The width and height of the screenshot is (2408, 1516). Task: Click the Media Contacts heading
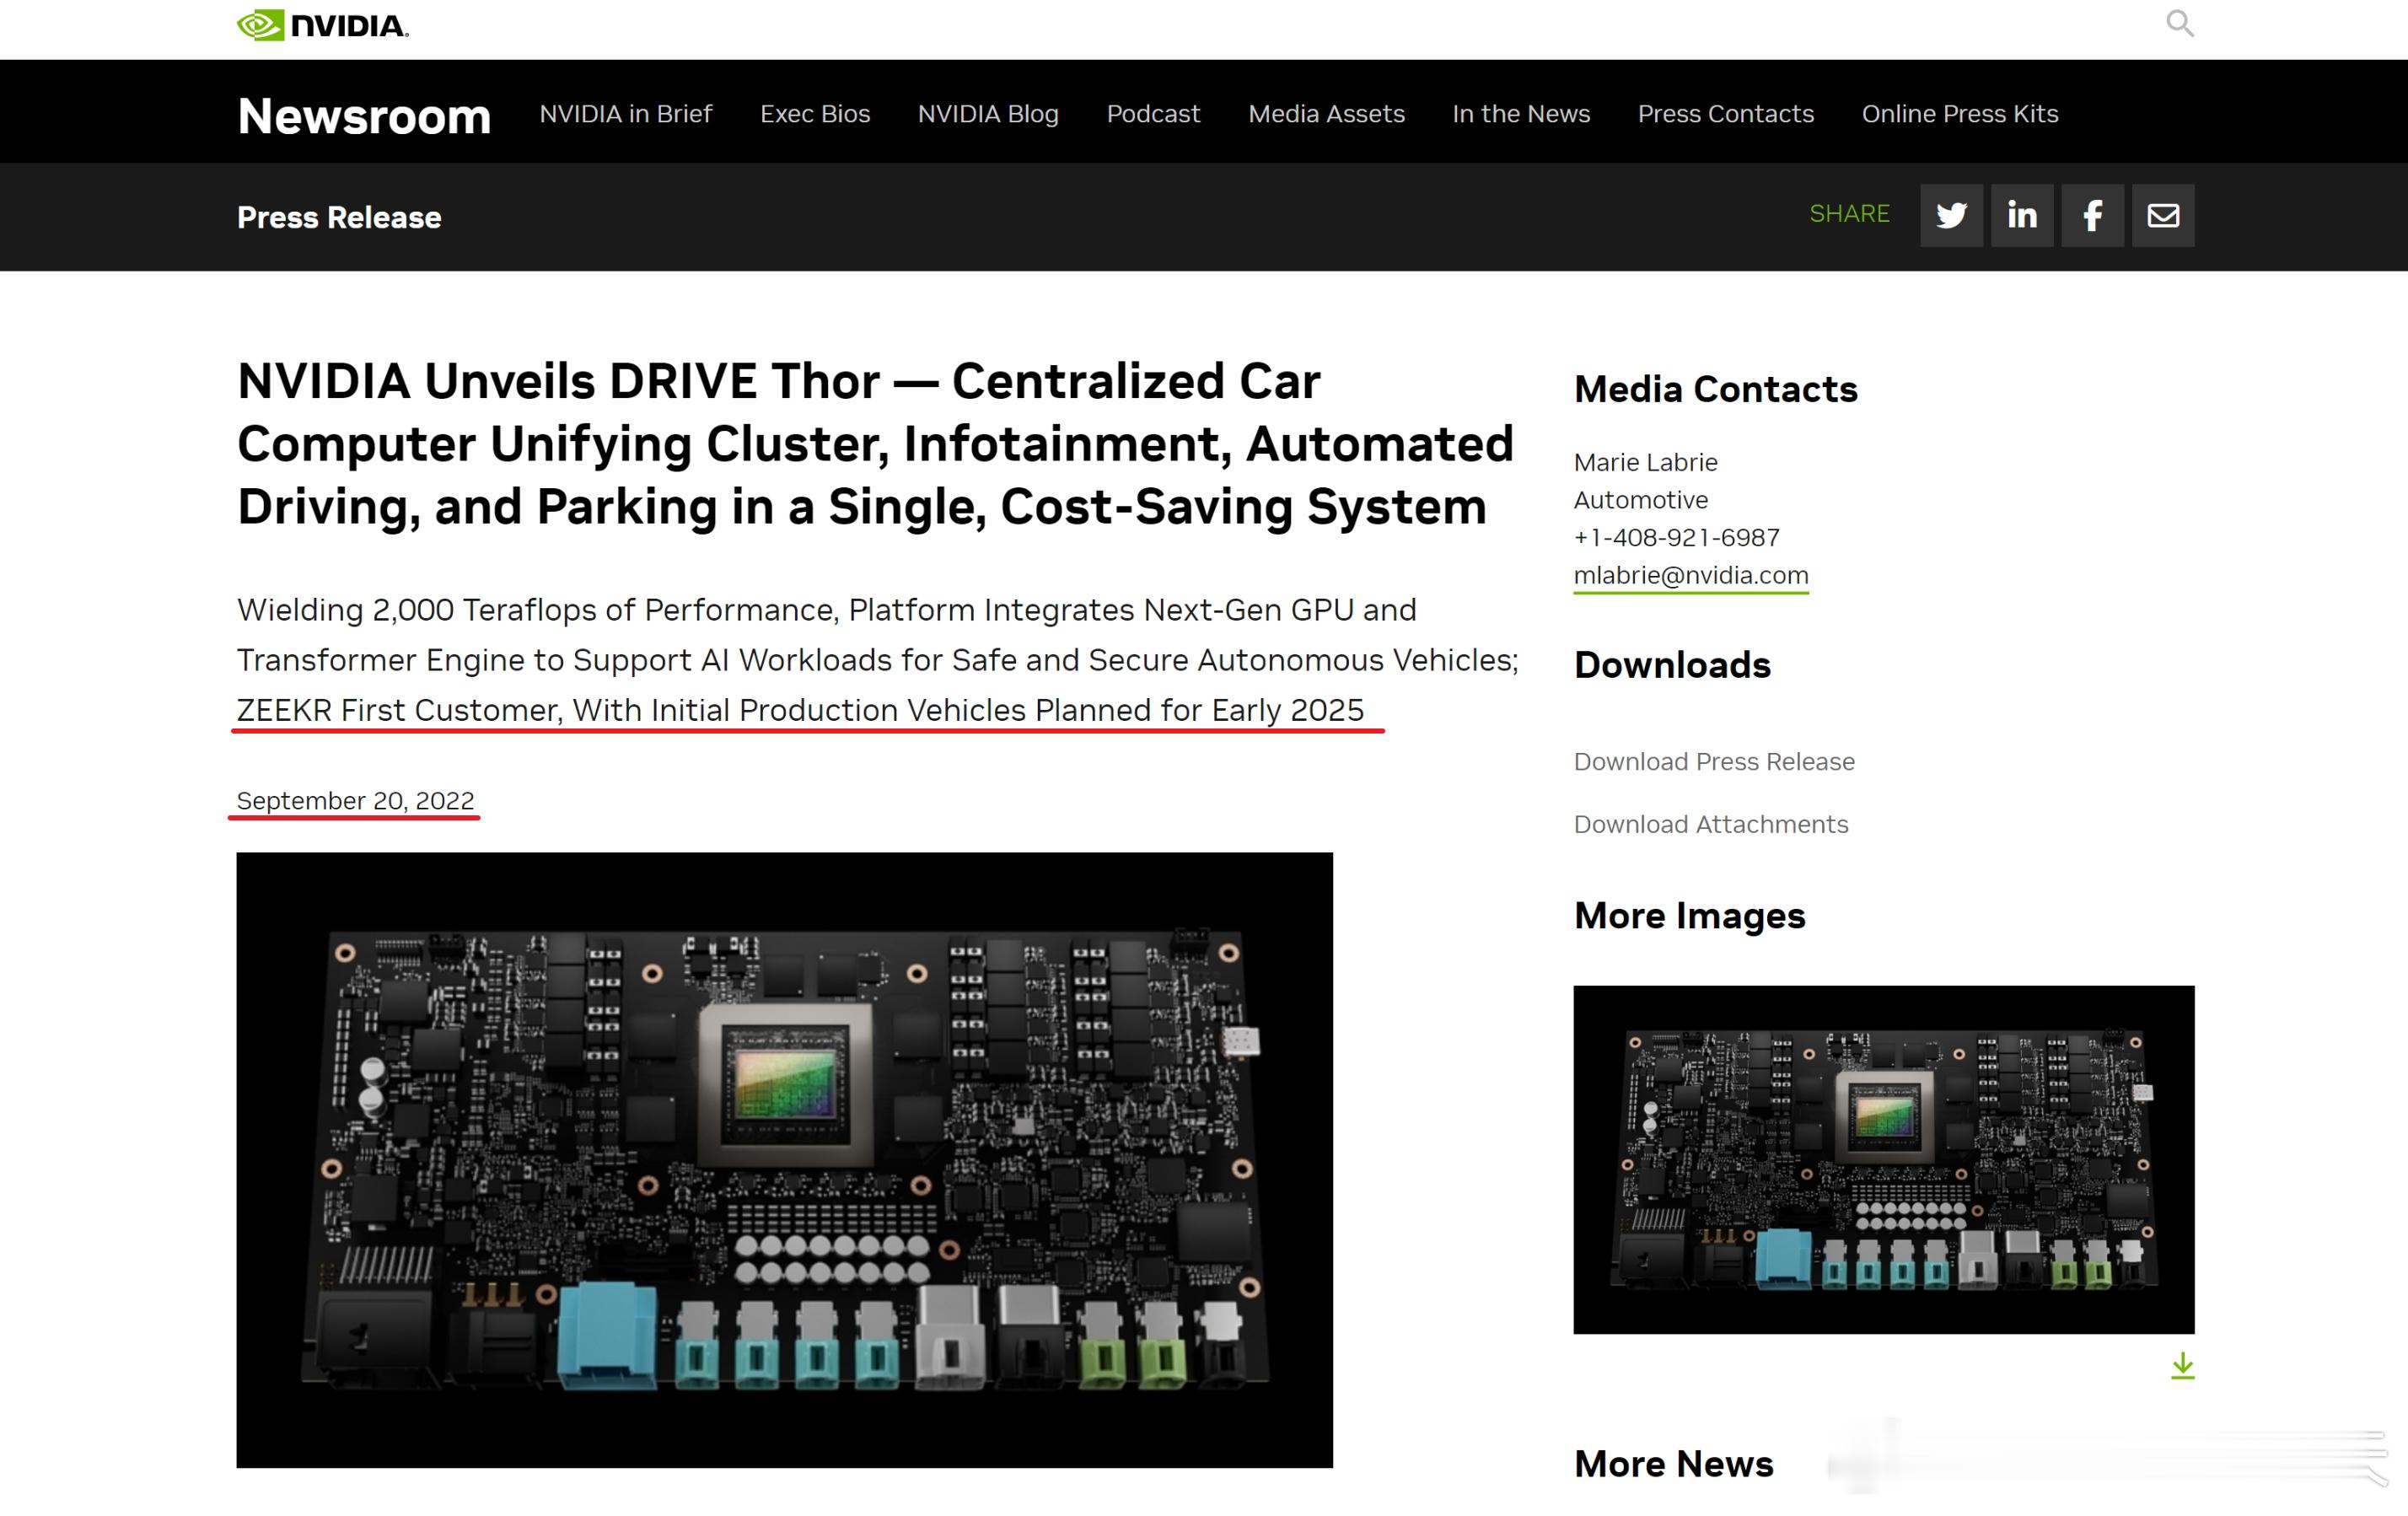point(1715,389)
